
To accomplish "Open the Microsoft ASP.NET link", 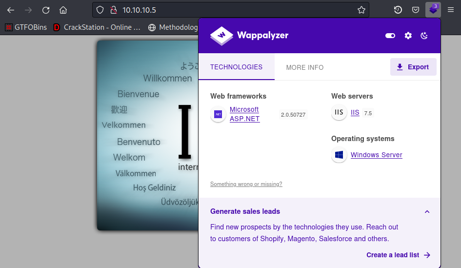I will pos(244,114).
